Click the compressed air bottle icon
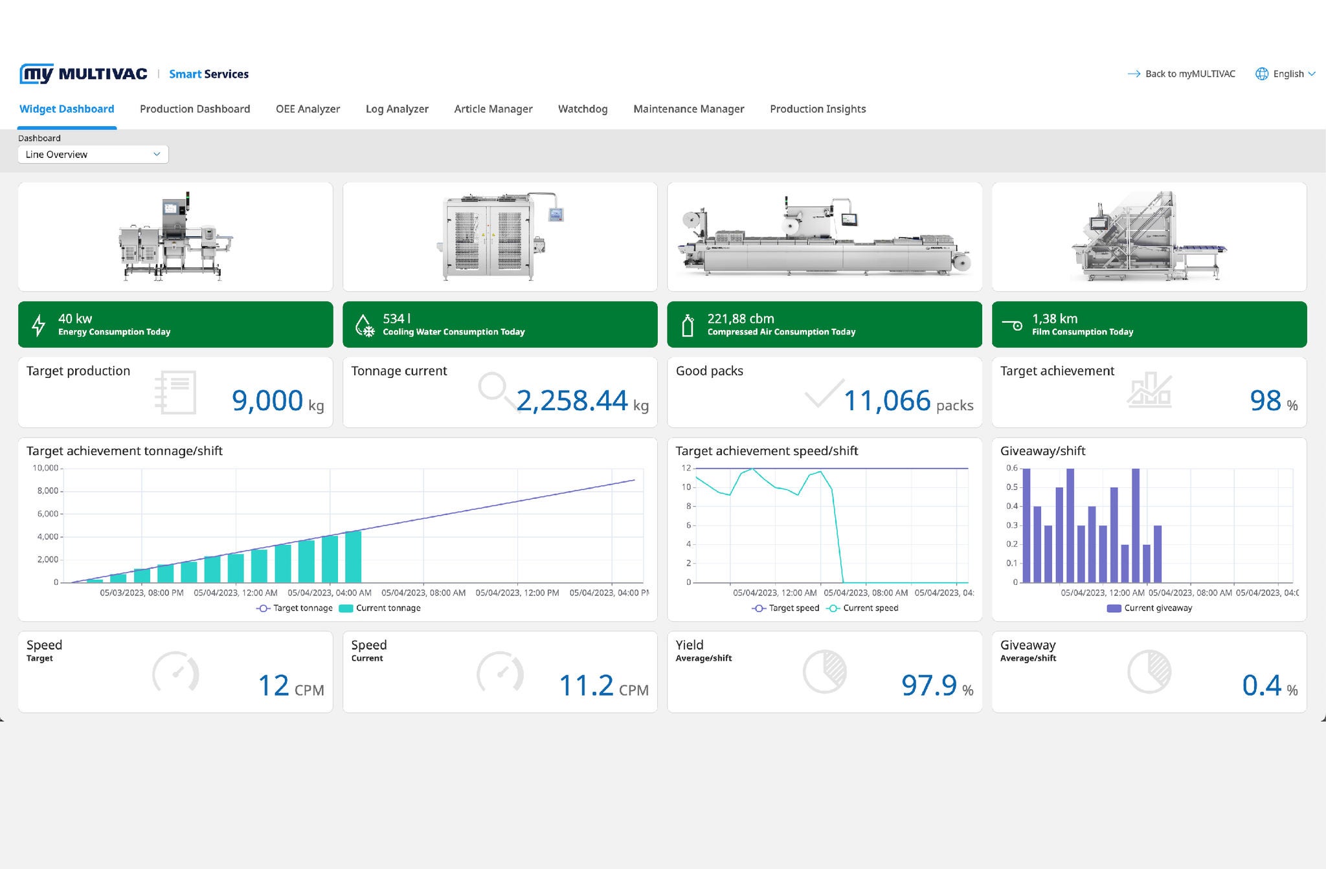 (x=688, y=325)
